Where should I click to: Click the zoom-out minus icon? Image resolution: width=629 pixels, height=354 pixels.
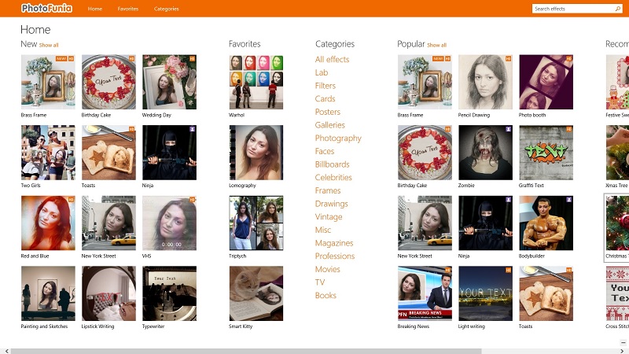[x=623, y=343]
